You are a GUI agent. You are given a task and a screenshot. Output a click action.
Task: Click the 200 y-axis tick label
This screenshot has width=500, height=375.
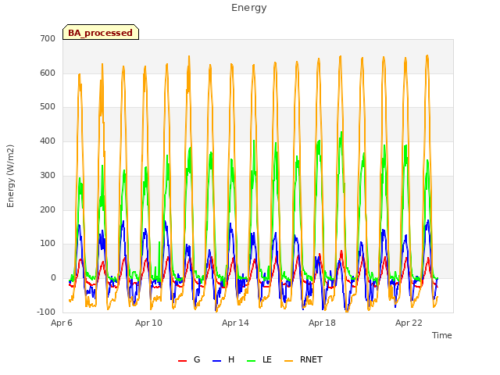tap(48, 209)
